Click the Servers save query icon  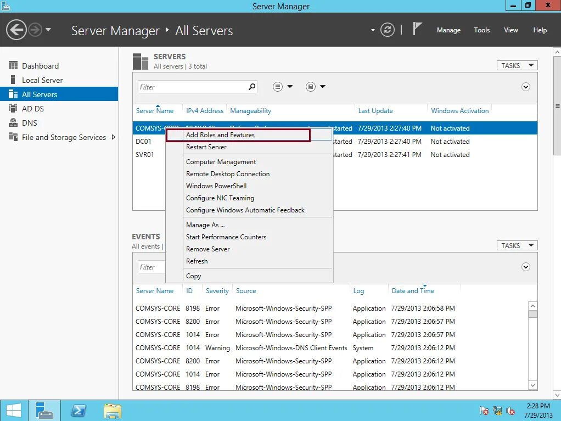pyautogui.click(x=311, y=87)
